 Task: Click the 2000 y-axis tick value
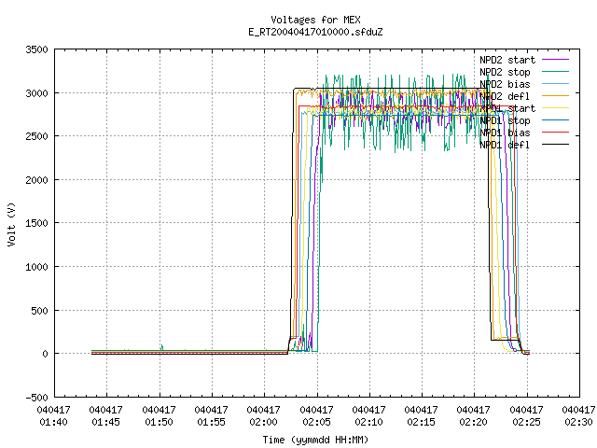pyautogui.click(x=36, y=180)
